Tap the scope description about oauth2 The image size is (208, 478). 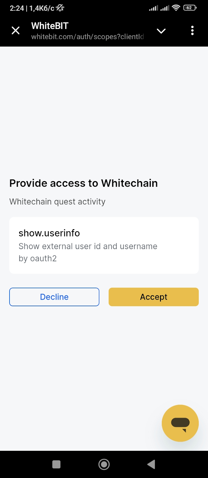pos(88,252)
